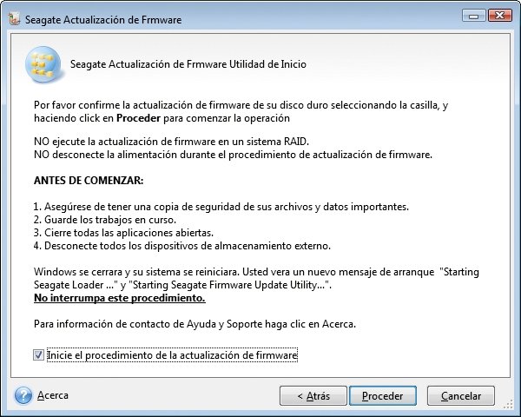
Task: Click the globe firmware utility icon
Action: pyautogui.click(x=43, y=64)
